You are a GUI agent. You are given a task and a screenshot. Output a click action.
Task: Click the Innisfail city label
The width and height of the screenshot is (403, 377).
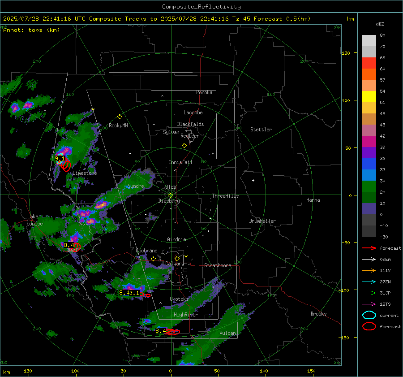[x=180, y=162]
